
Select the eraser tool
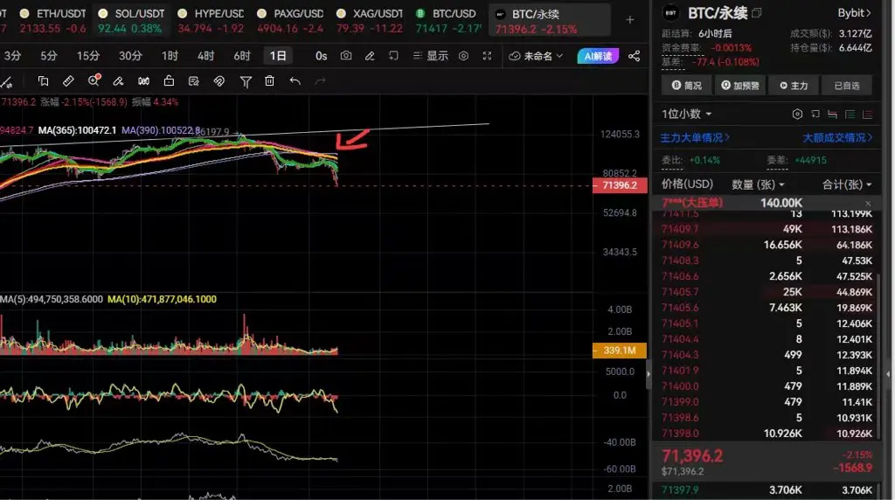tap(118, 81)
